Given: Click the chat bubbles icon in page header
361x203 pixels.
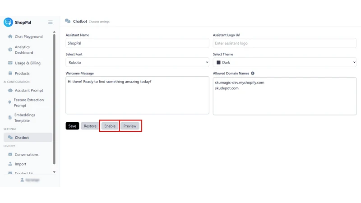Looking at the screenshot, I should (x=68, y=21).
